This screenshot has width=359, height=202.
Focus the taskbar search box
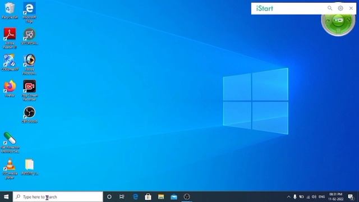tap(58, 197)
